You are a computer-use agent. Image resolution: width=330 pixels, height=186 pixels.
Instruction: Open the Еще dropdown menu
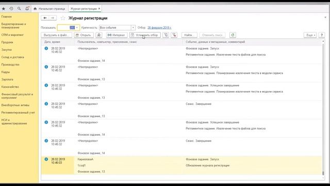click(x=310, y=35)
